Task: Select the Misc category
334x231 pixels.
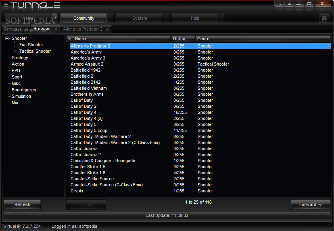Action: click(16, 84)
